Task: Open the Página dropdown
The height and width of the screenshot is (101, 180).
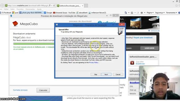Action: [150, 13]
